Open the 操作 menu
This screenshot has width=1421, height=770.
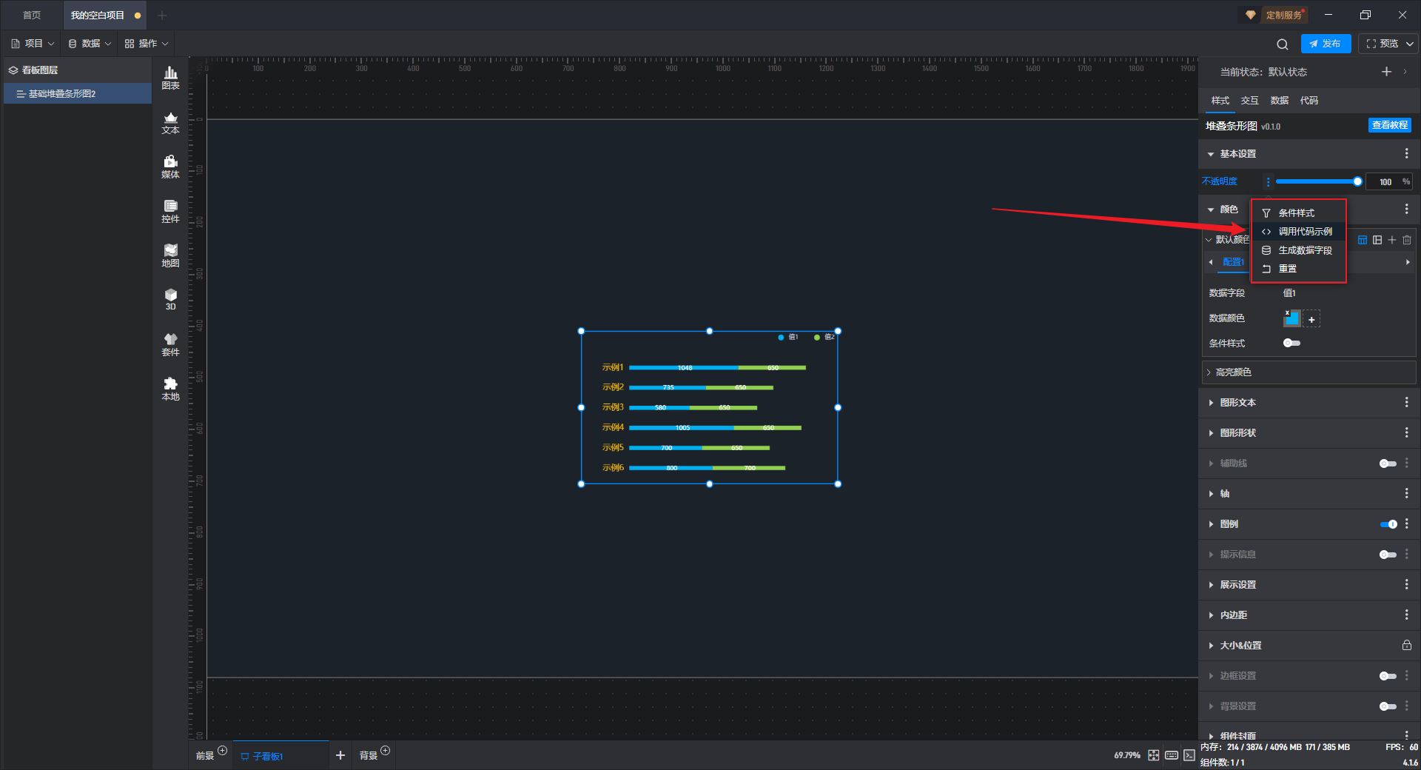click(x=147, y=44)
